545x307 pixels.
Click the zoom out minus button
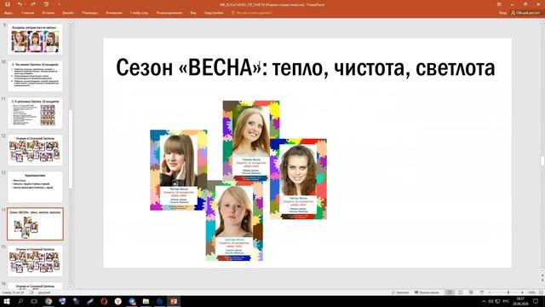[490, 293]
